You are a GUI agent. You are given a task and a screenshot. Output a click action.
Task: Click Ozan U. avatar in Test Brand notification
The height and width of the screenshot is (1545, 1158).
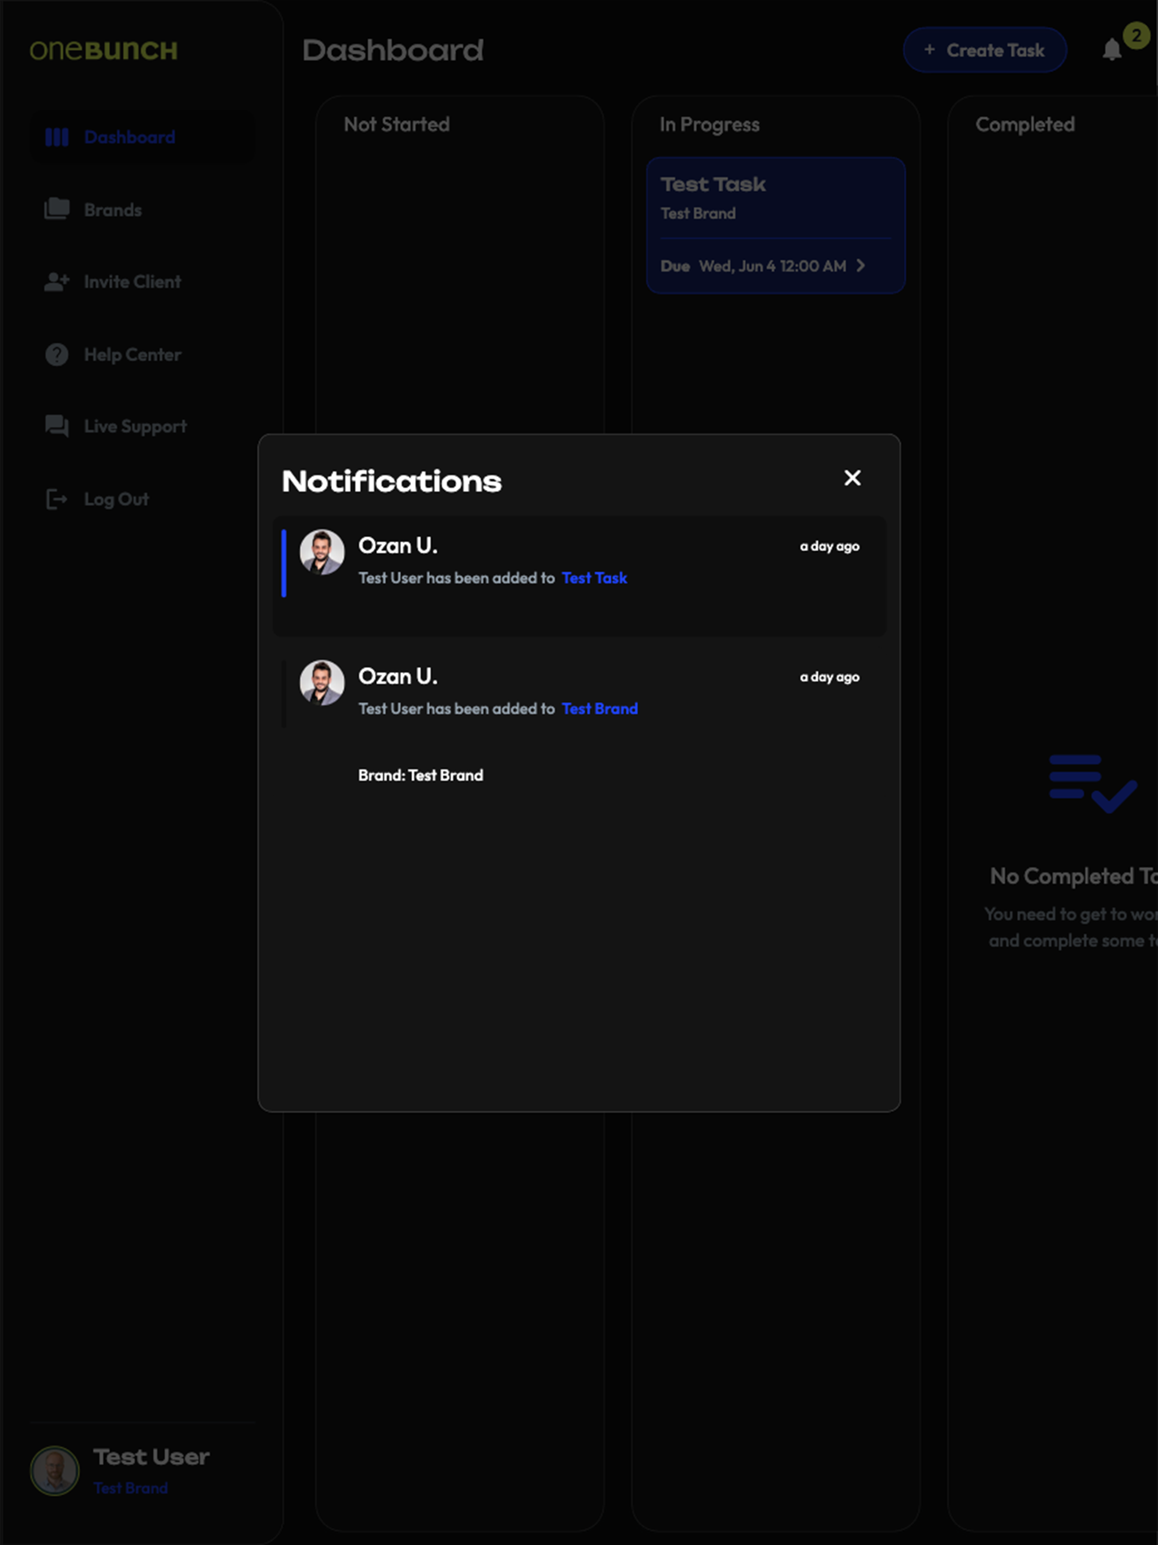[322, 683]
